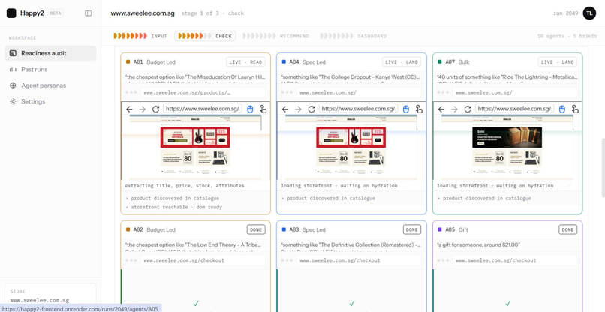Click the Readiness audit icon

coord(13,53)
